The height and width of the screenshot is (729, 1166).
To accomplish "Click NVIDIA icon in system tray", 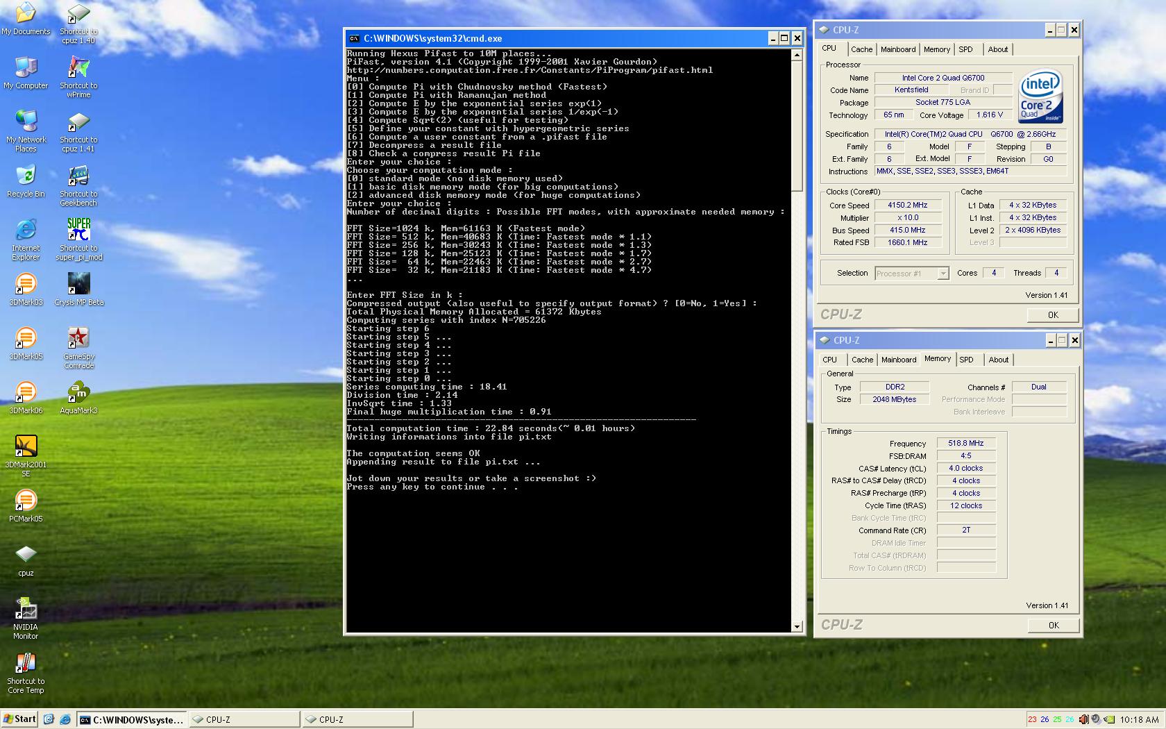I will (1110, 719).
